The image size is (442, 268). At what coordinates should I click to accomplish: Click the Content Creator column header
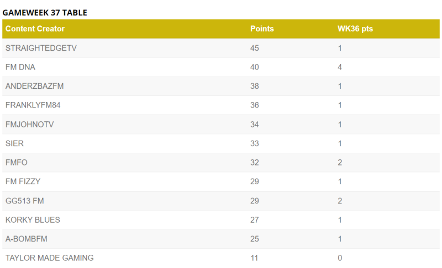click(x=35, y=29)
